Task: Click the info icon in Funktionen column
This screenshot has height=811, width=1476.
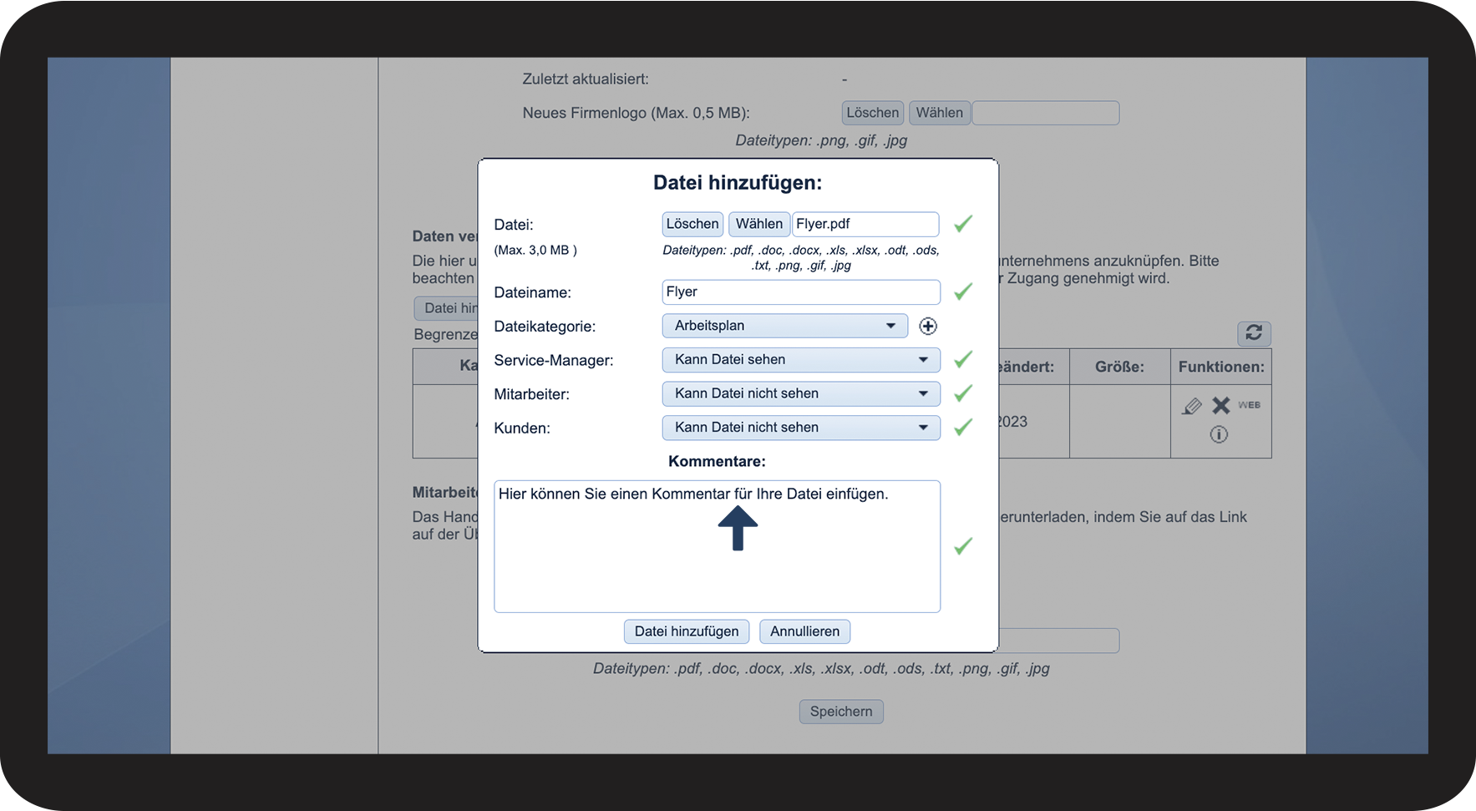Action: (x=1219, y=434)
